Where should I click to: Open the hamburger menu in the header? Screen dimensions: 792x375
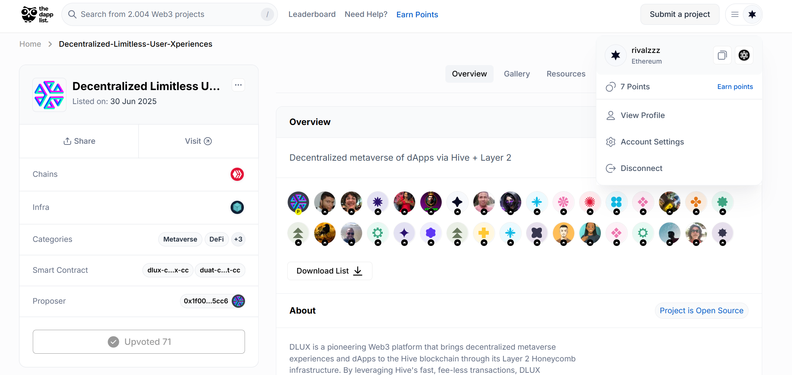735,14
